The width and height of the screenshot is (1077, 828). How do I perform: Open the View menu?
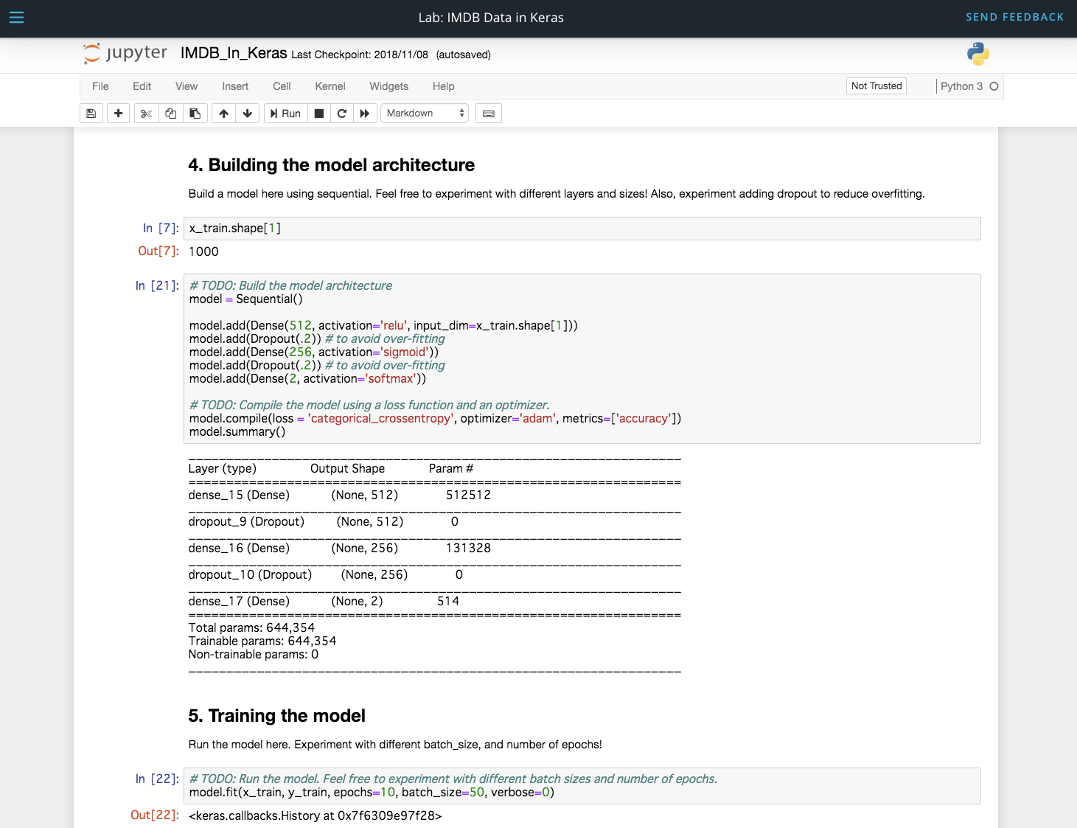point(187,86)
